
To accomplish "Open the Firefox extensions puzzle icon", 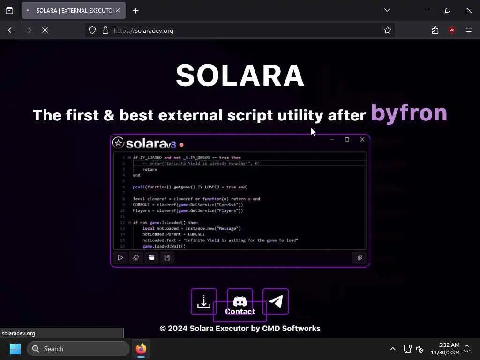I will 435,30.
